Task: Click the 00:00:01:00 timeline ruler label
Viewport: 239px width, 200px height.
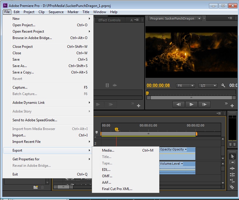Action: click(148, 125)
